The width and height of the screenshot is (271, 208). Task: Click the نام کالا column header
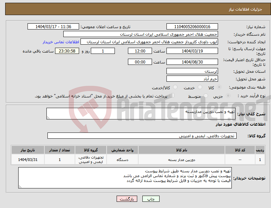pos(182,150)
